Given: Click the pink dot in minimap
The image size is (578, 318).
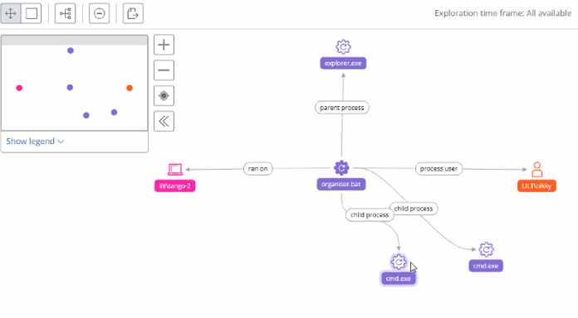Looking at the screenshot, I should click(x=19, y=88).
